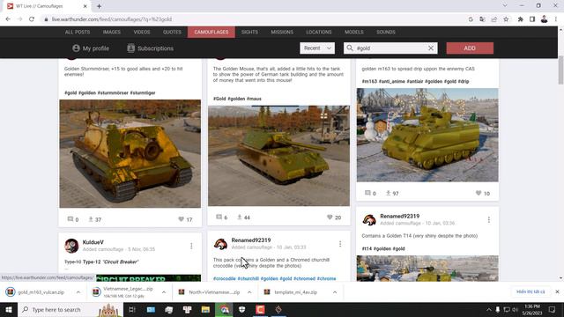
Task: Open the Windows Start menu
Action: pyautogui.click(x=9, y=309)
